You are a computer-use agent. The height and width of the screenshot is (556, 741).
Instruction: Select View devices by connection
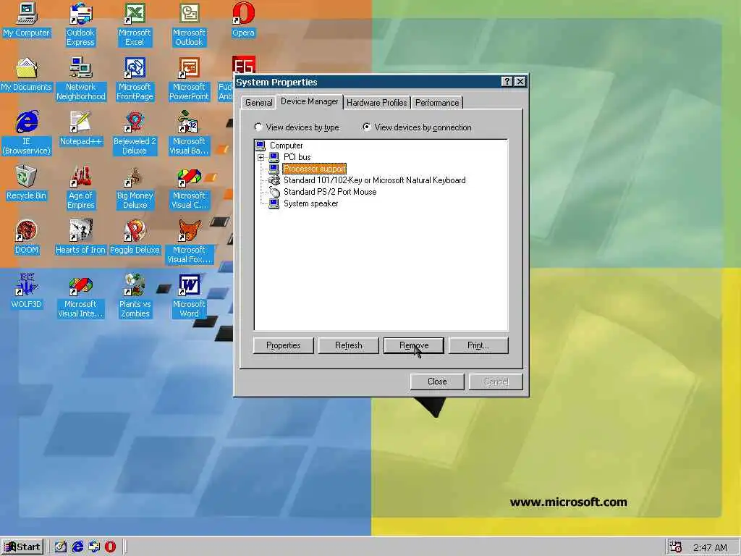point(417,127)
